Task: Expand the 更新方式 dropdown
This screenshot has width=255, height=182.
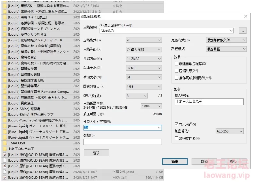Action: 226,40
